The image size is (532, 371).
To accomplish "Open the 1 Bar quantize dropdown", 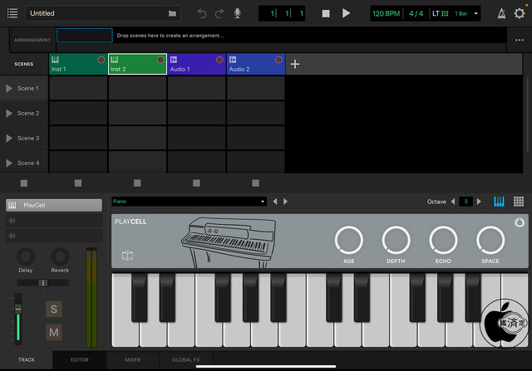I will tap(466, 13).
